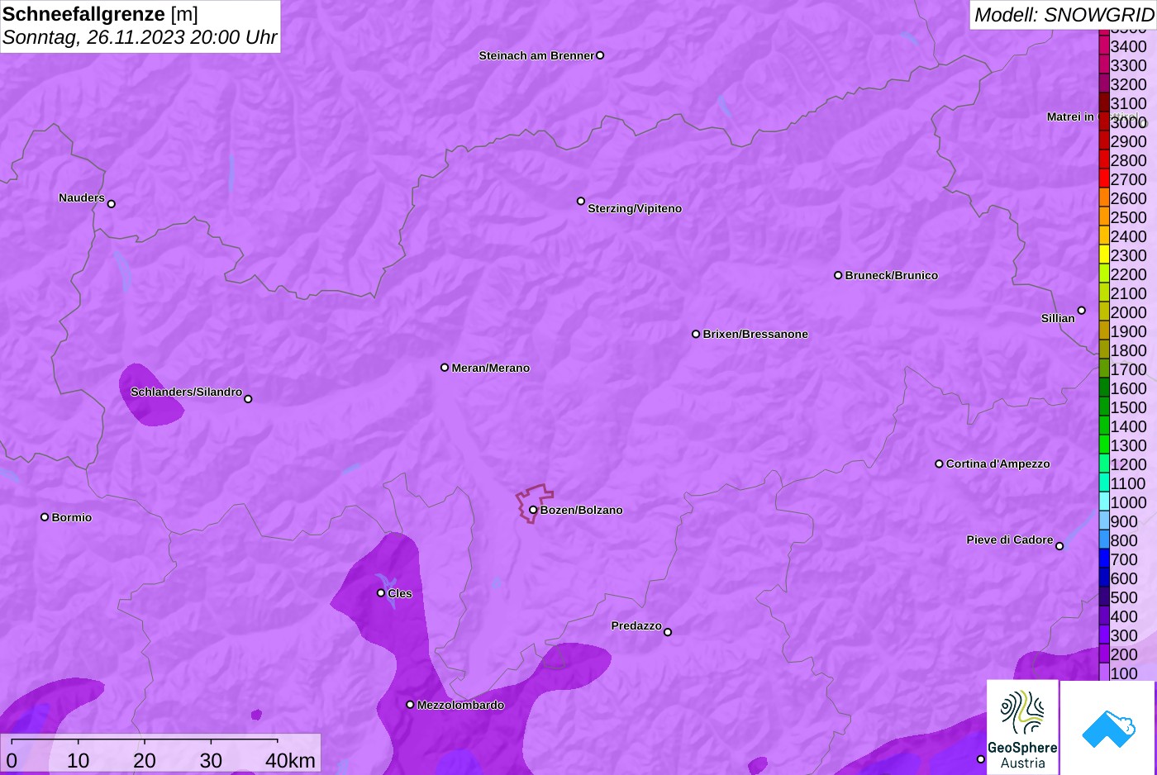Viewport: 1157px width, 775px height.
Task: Click the Brixen/Bressanone marker dot
Action: click(696, 334)
